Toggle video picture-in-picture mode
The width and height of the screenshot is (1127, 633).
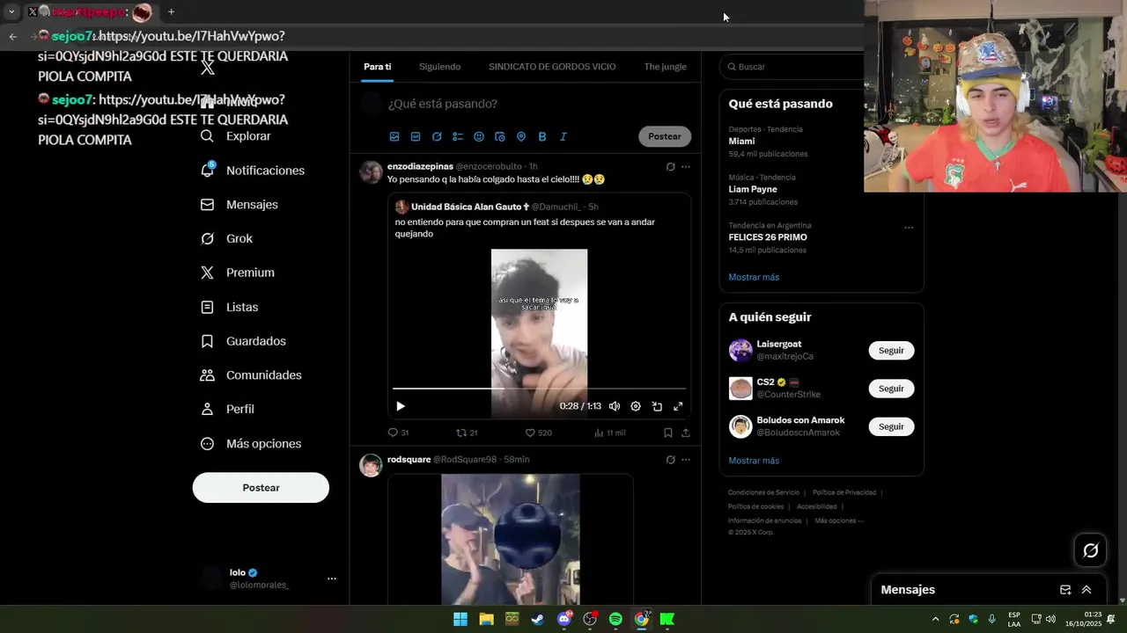[x=657, y=406]
